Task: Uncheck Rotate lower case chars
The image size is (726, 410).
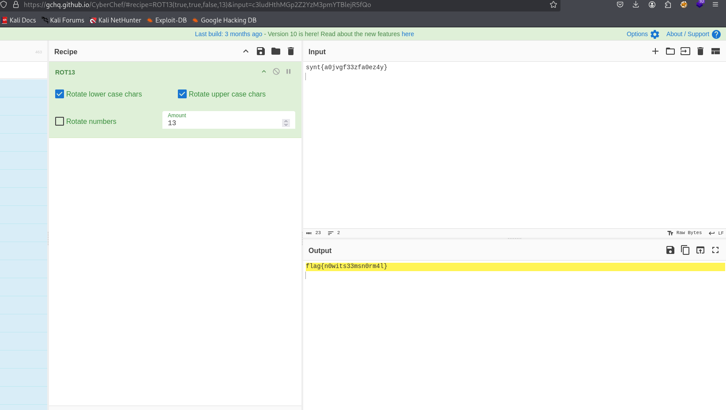Action: click(60, 94)
